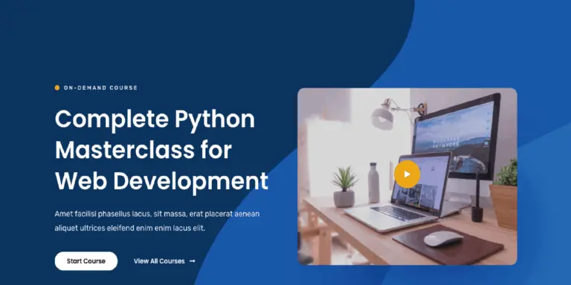Click the Start Course button

pyautogui.click(x=86, y=261)
